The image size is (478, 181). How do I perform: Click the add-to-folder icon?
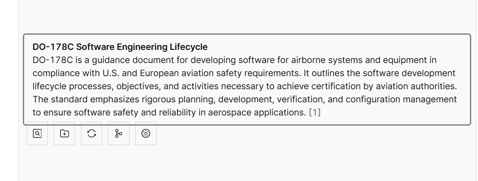coord(64,134)
